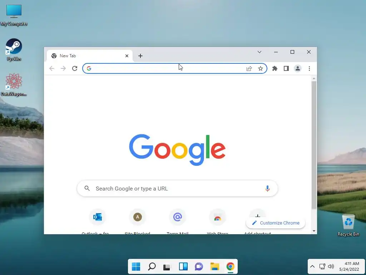Open the Windows Start button
Viewport: 366px width, 275px height.
pos(136,266)
